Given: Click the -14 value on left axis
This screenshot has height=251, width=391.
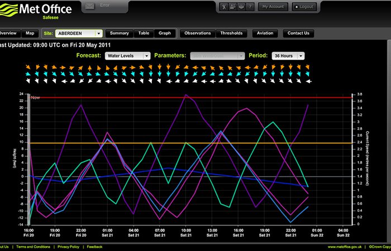Looking at the screenshot, I should (x=21, y=225).
